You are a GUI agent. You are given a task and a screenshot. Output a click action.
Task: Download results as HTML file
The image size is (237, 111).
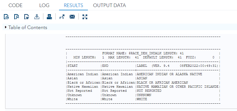click(x=7, y=17)
